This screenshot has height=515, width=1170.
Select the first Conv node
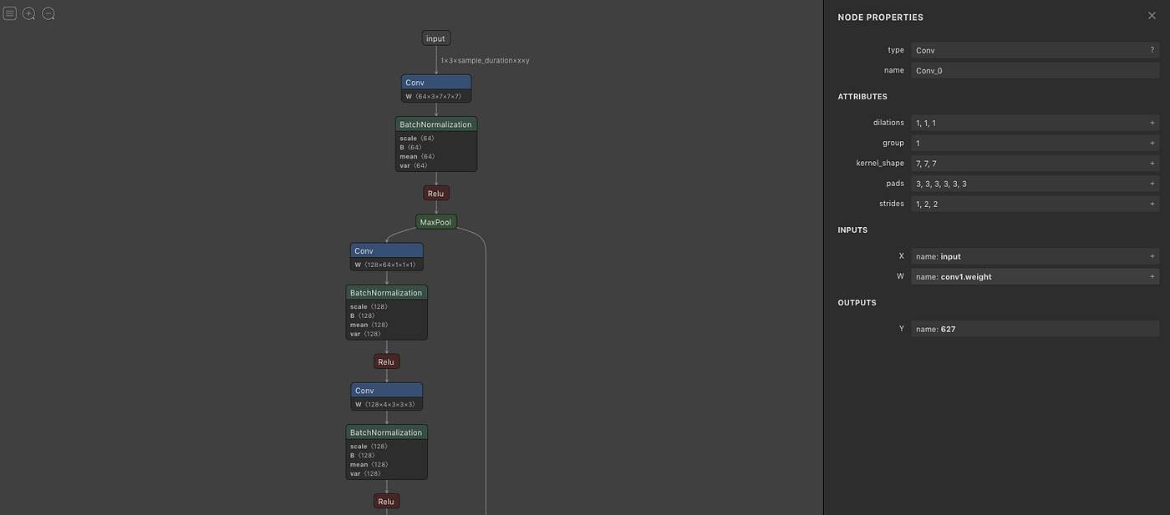[x=435, y=82]
